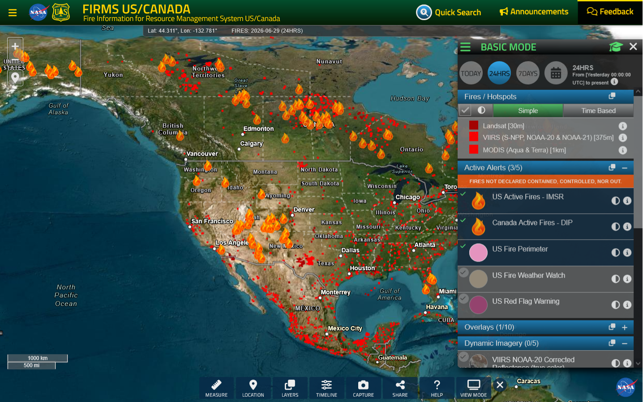Open the Feedback link

coord(610,12)
